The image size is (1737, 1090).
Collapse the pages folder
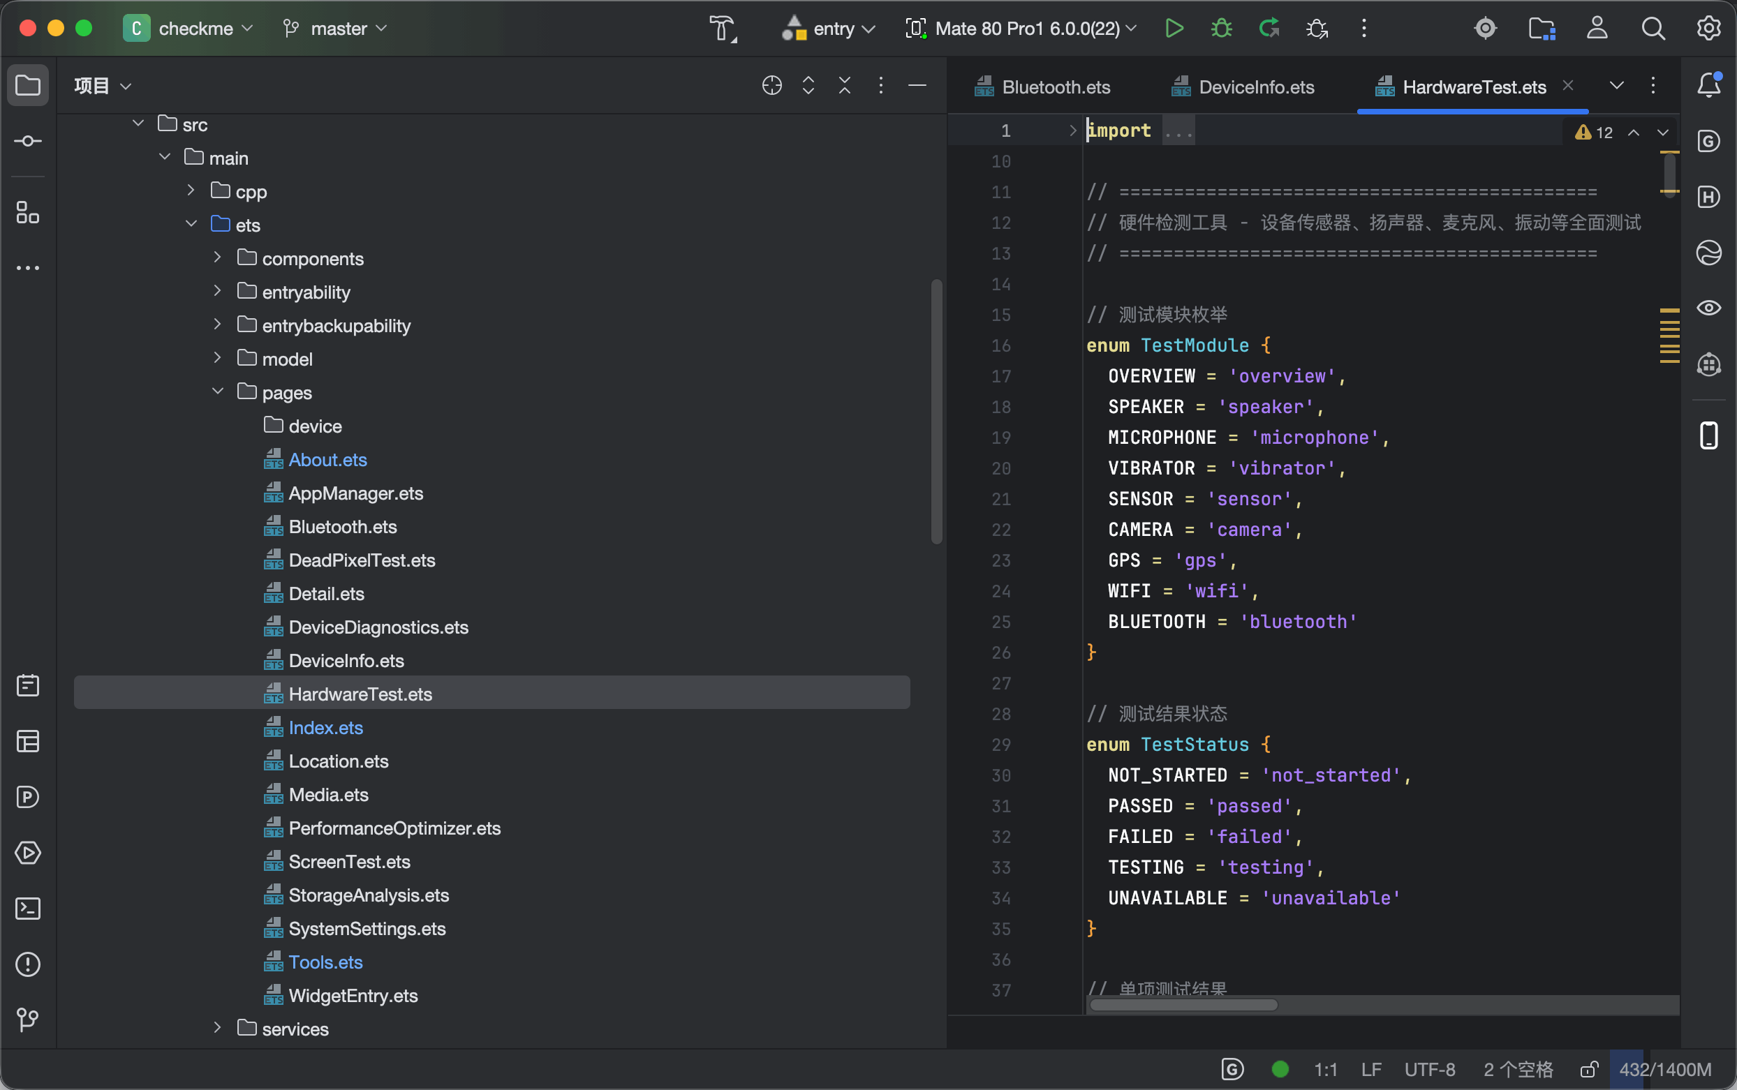tap(218, 391)
